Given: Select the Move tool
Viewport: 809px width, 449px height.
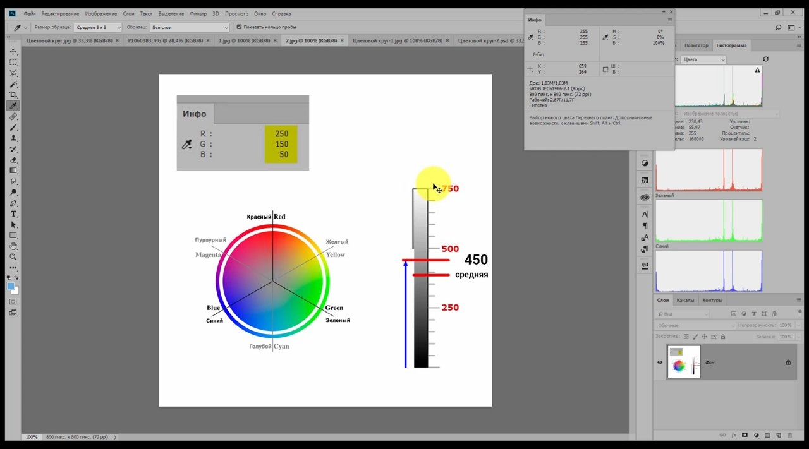Looking at the screenshot, I should click(x=13, y=52).
